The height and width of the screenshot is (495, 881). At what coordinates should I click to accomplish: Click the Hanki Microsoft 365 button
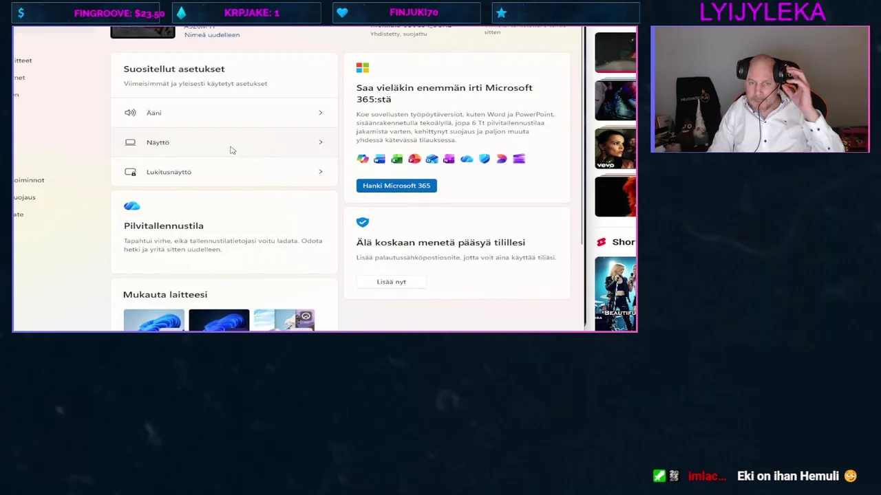[x=396, y=186]
